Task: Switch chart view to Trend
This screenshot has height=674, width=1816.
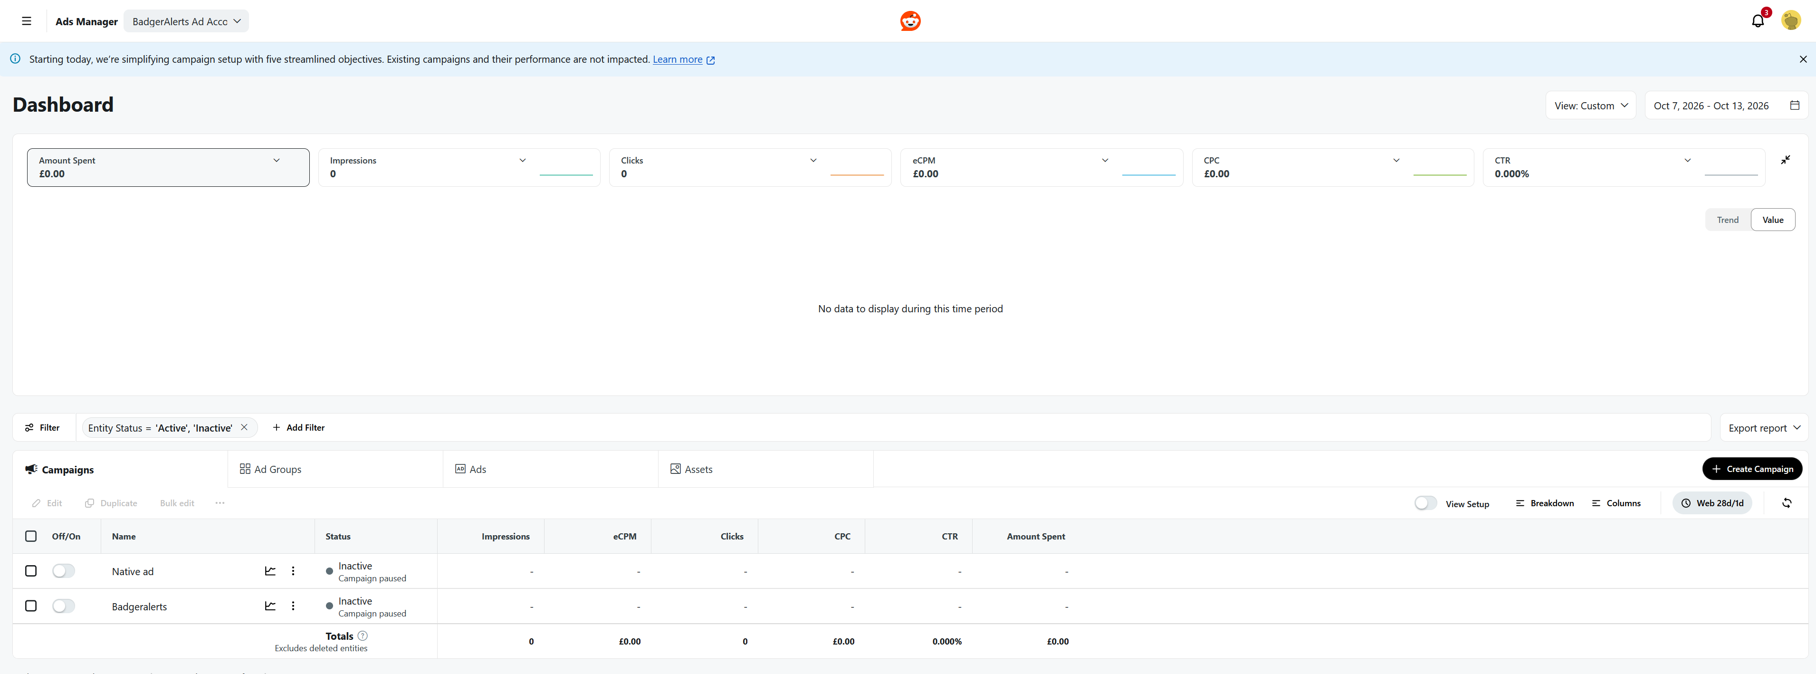Action: tap(1727, 219)
